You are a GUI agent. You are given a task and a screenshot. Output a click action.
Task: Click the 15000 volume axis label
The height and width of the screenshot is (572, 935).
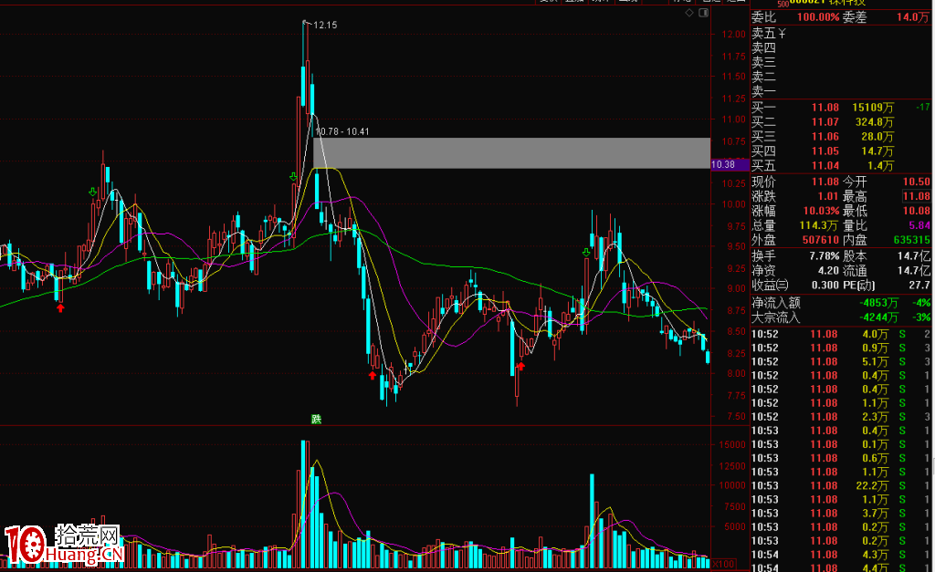732,444
